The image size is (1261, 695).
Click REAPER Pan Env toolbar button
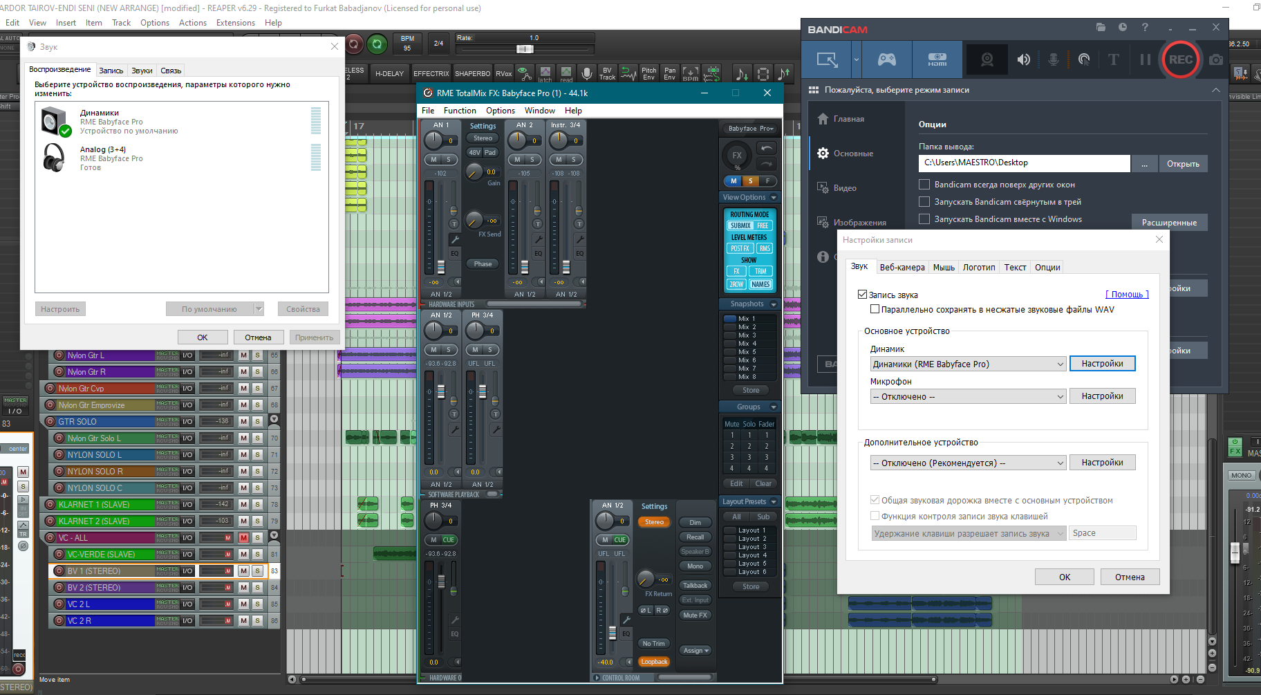click(669, 73)
